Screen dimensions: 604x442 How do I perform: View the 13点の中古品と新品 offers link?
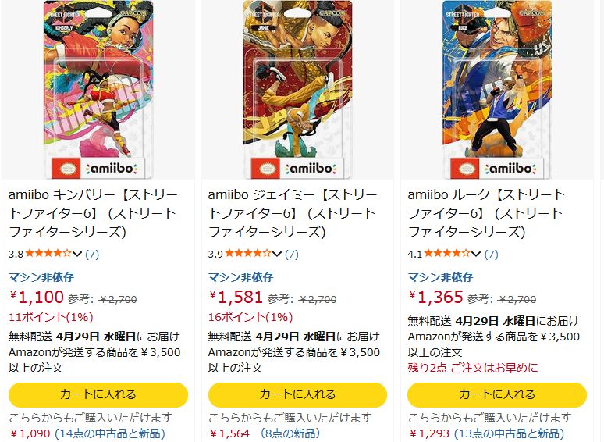[510, 433]
